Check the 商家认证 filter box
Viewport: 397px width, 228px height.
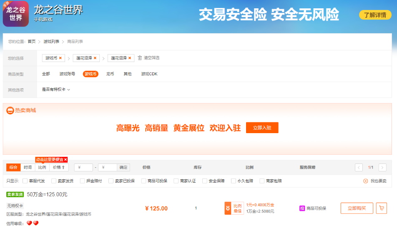click(x=176, y=181)
